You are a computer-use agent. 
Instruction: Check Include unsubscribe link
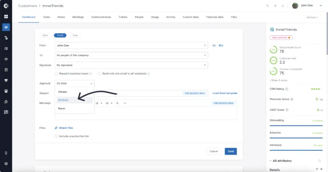tap(56, 136)
